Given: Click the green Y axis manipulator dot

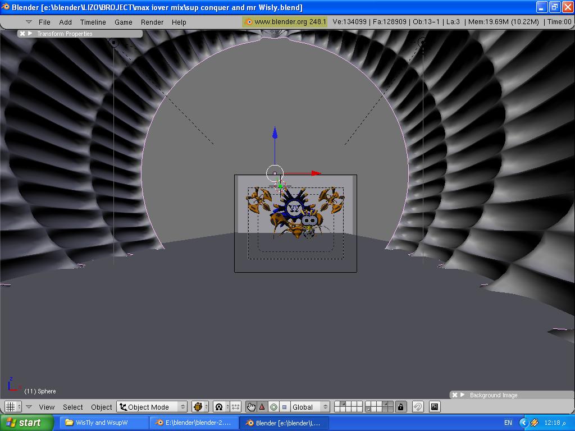Looking at the screenshot, I should tap(280, 186).
